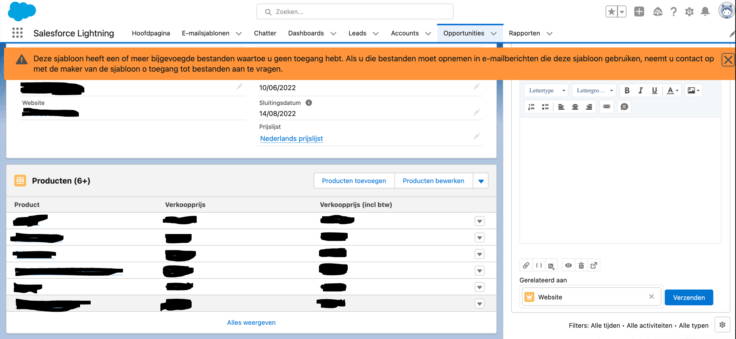Pop out the email composer
Viewport: 736px width, 339px height.
tap(594, 266)
